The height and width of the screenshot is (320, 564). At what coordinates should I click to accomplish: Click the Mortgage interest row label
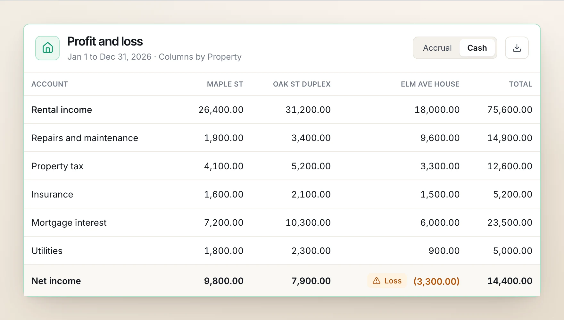pyautogui.click(x=69, y=223)
